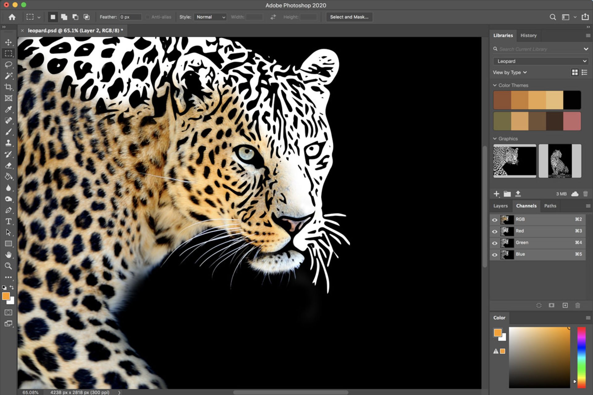The image size is (593, 395).
Task: Toggle Blue channel eye icon
Action: click(494, 255)
